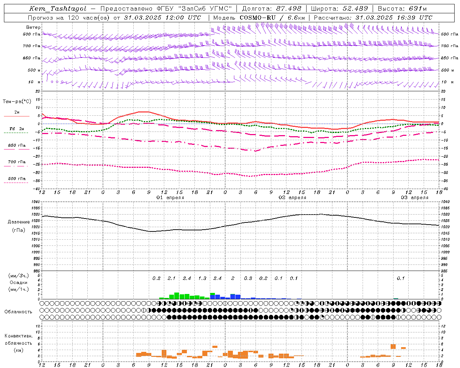Screen dimensions: 460x368
Task: Click the Широта: 52.489 value
Action: pos(339,9)
